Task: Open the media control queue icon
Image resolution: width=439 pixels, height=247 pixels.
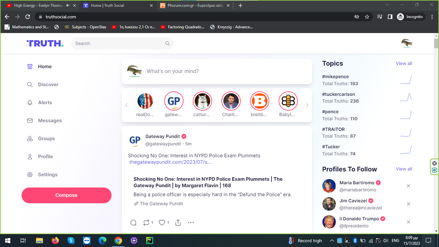Action: tap(380, 17)
